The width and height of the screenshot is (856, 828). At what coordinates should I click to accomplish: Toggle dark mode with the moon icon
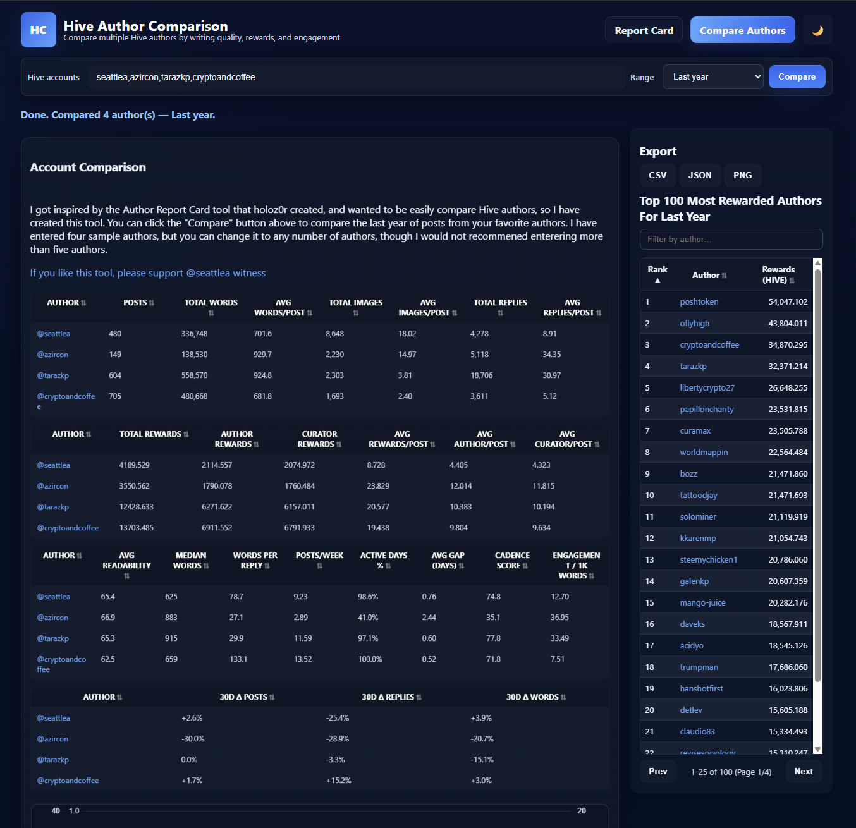click(x=817, y=30)
